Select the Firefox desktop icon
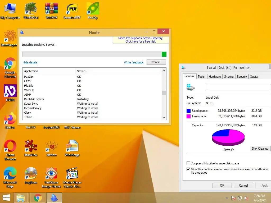 pos(10,121)
